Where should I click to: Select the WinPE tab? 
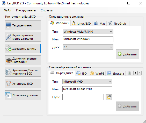click(97, 74)
